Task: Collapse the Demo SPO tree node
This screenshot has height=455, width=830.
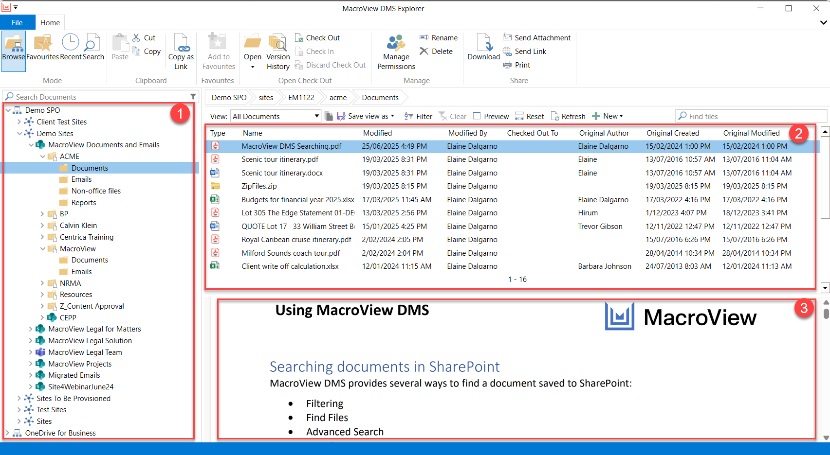Action: pyautogui.click(x=8, y=110)
